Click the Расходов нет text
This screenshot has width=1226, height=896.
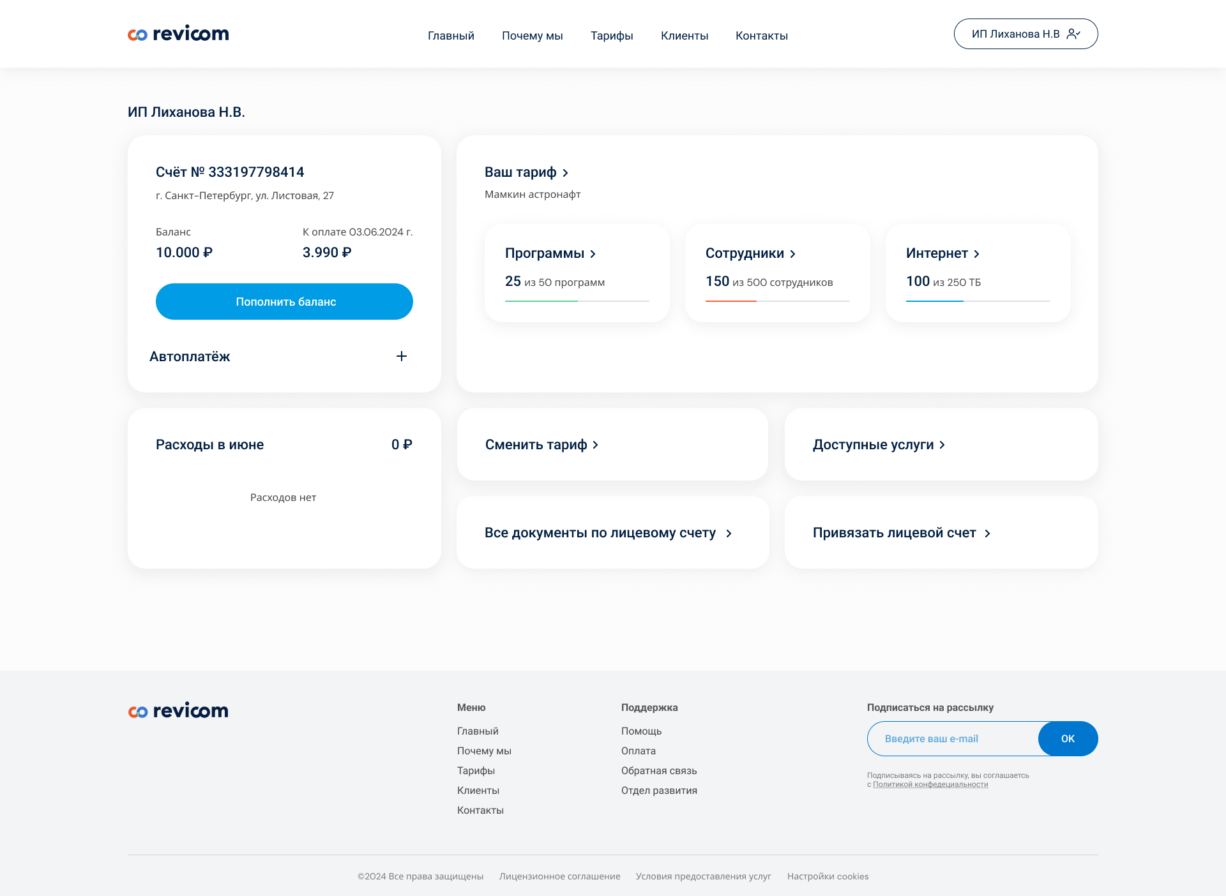(283, 497)
